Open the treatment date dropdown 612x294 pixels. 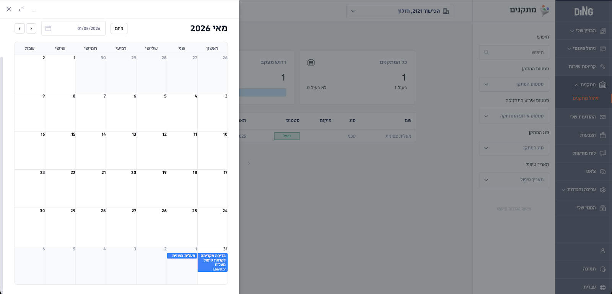pos(514,180)
